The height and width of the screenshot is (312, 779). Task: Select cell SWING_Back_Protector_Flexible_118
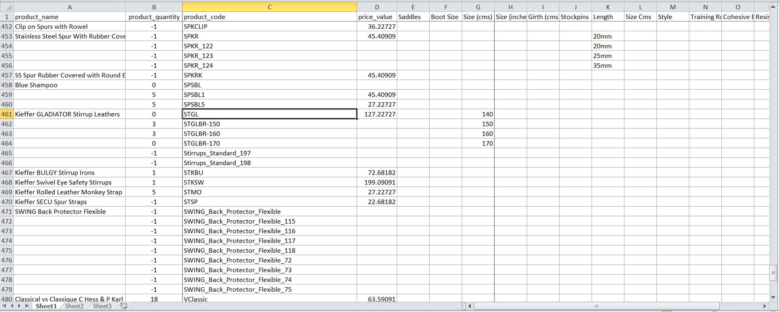tap(270, 250)
